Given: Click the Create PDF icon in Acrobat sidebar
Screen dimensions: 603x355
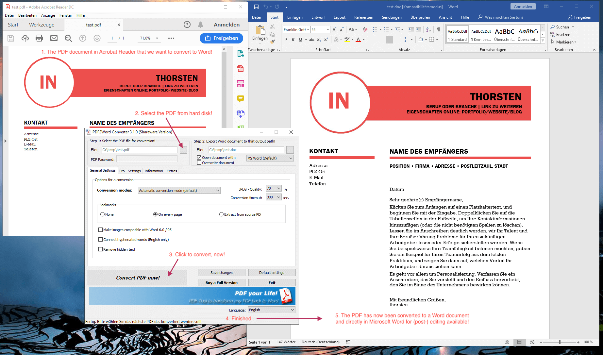Looking at the screenshot, I should tap(241, 68).
